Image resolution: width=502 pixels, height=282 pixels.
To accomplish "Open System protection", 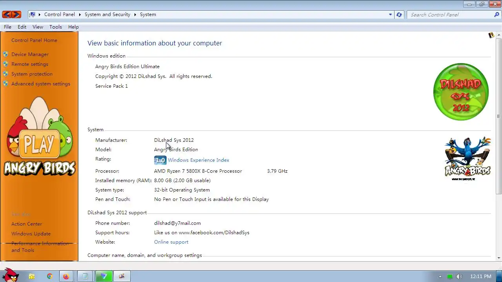I will (x=32, y=74).
